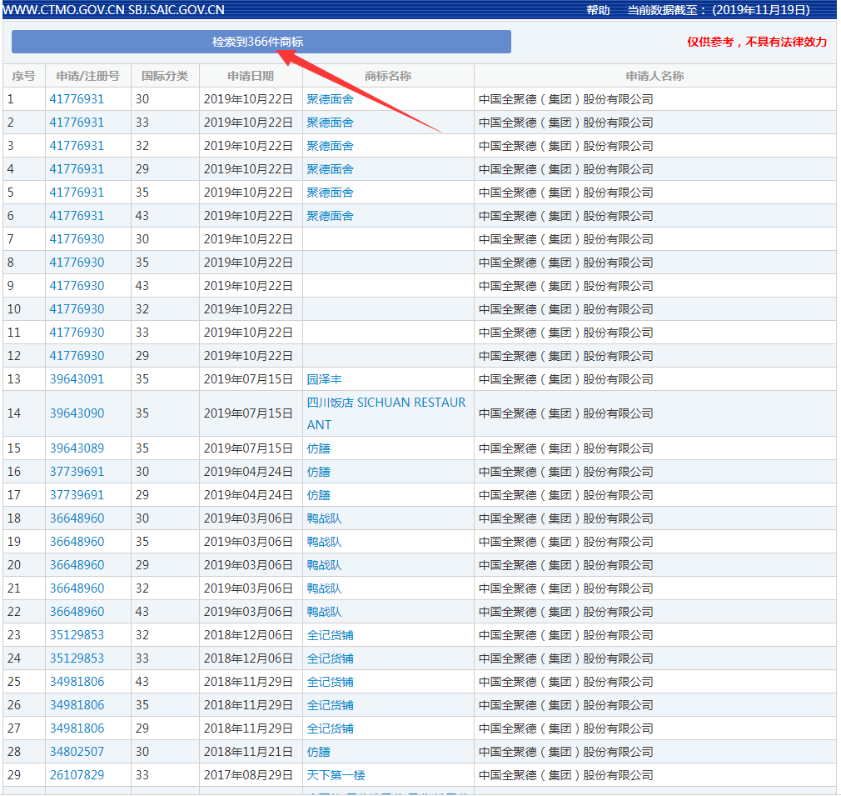Click the 申请日期 column header
841x796 pixels.
251,76
